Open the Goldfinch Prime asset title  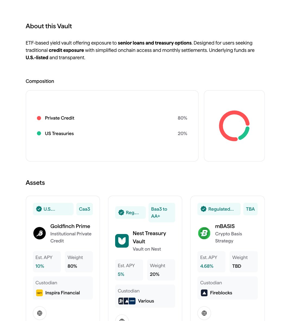[x=70, y=226]
